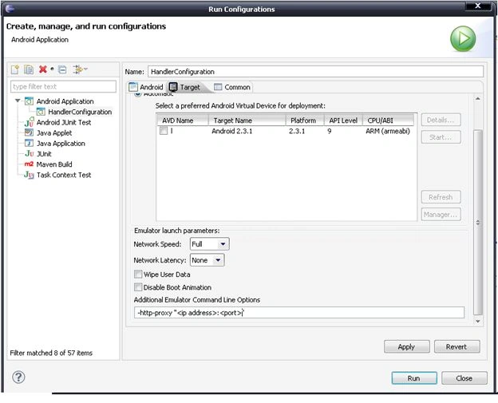Click the Duplicate launch configuration icon
The image size is (498, 403).
pos(29,69)
